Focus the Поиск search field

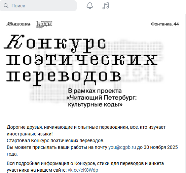(38, 6)
